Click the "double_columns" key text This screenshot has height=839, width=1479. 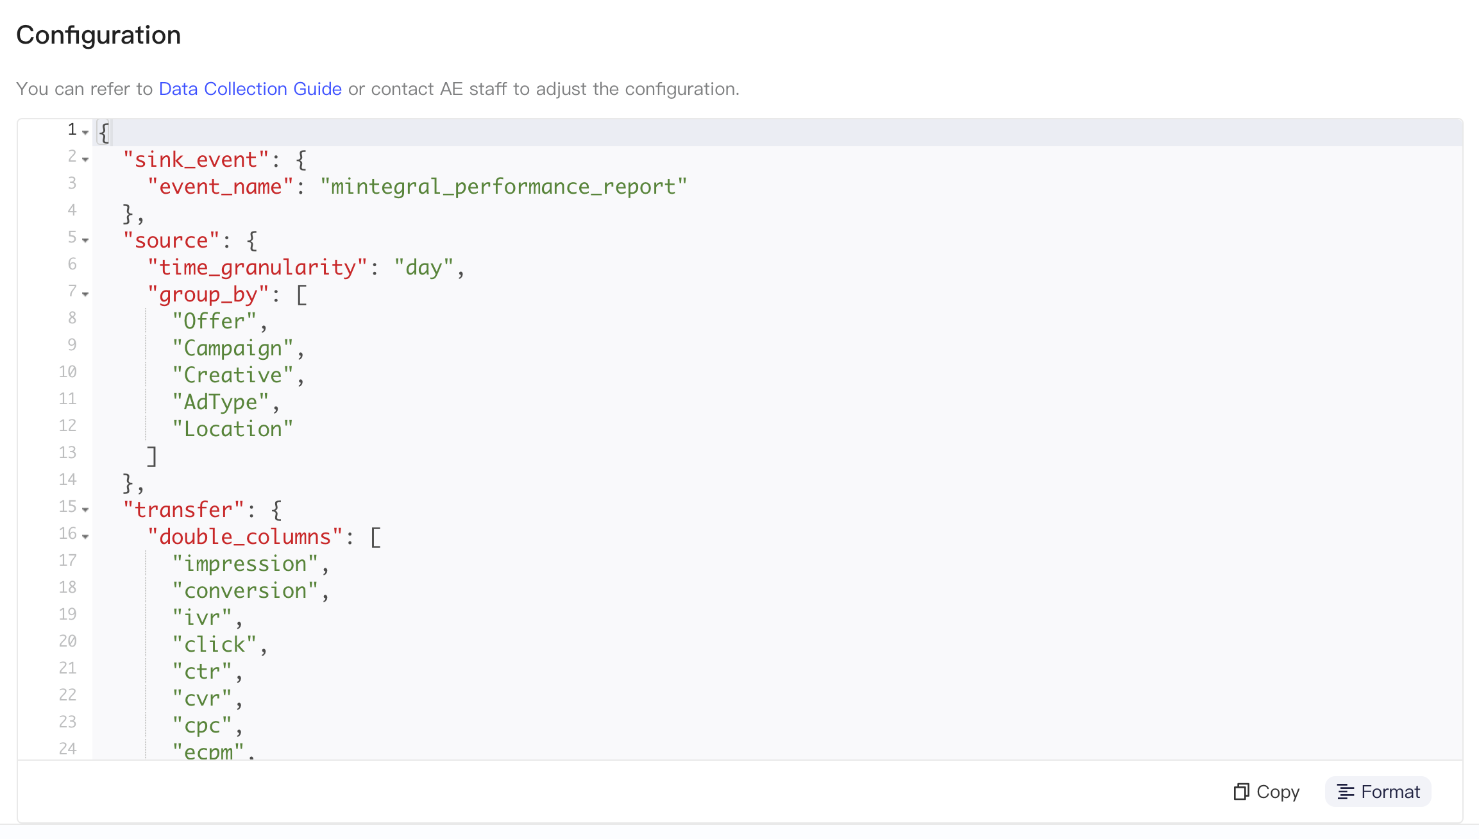[x=245, y=537]
